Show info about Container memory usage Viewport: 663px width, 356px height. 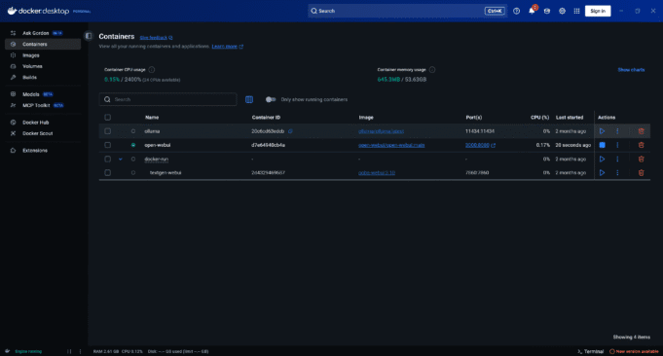tap(431, 70)
